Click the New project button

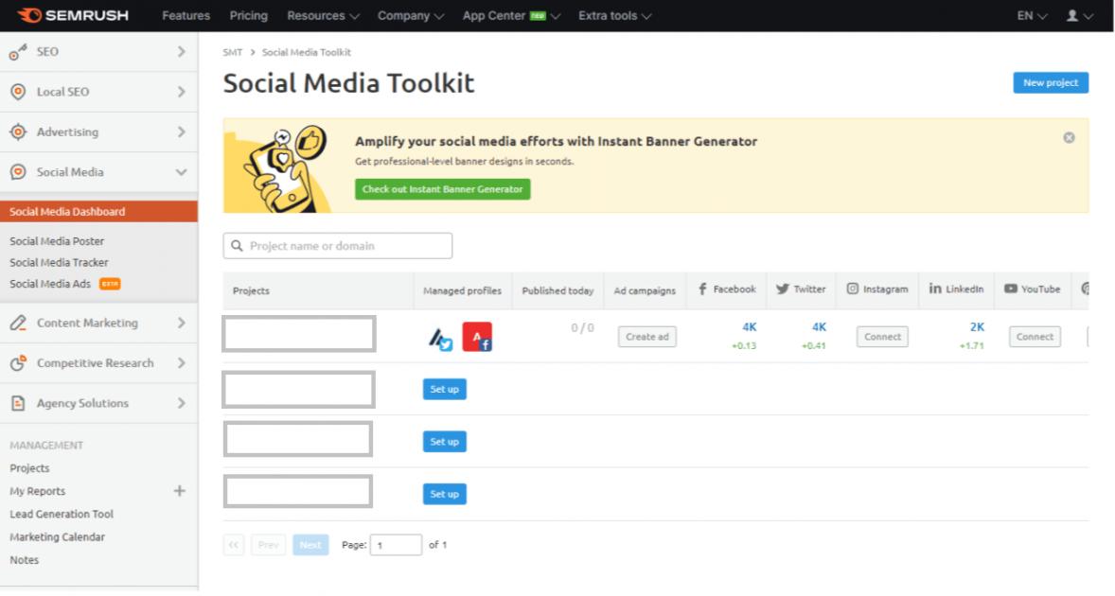coord(1050,83)
